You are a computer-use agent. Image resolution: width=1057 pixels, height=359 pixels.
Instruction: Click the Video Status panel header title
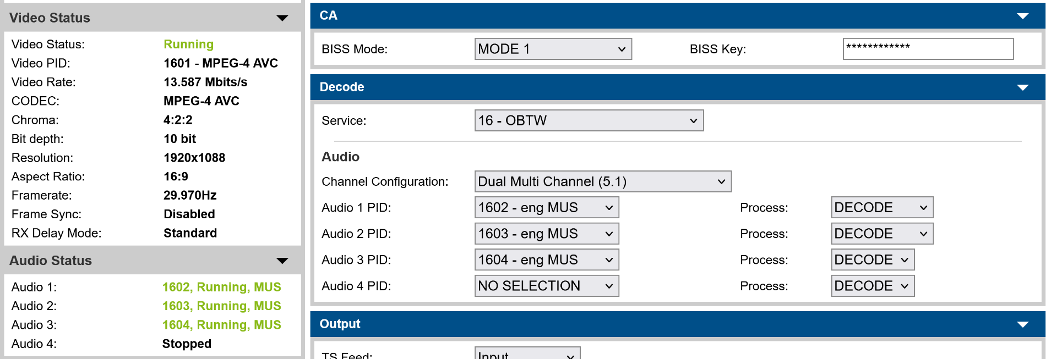[50, 18]
